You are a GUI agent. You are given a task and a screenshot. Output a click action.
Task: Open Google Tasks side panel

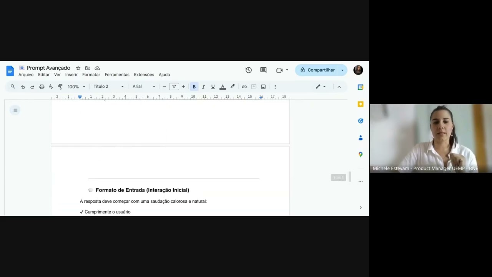tap(361, 121)
